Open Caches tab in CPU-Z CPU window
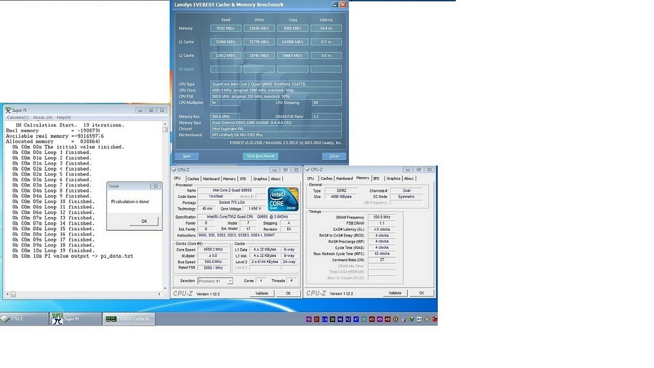The width and height of the screenshot is (654, 368). 193,179
